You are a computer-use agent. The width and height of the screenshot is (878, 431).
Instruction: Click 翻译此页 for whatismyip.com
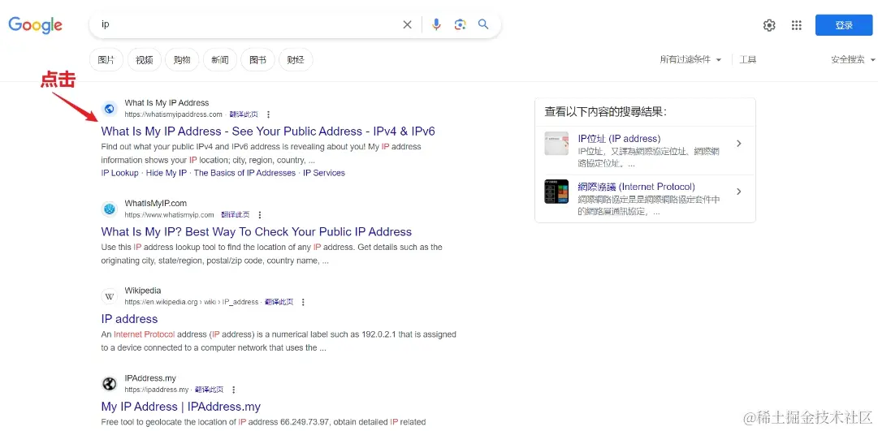(236, 215)
